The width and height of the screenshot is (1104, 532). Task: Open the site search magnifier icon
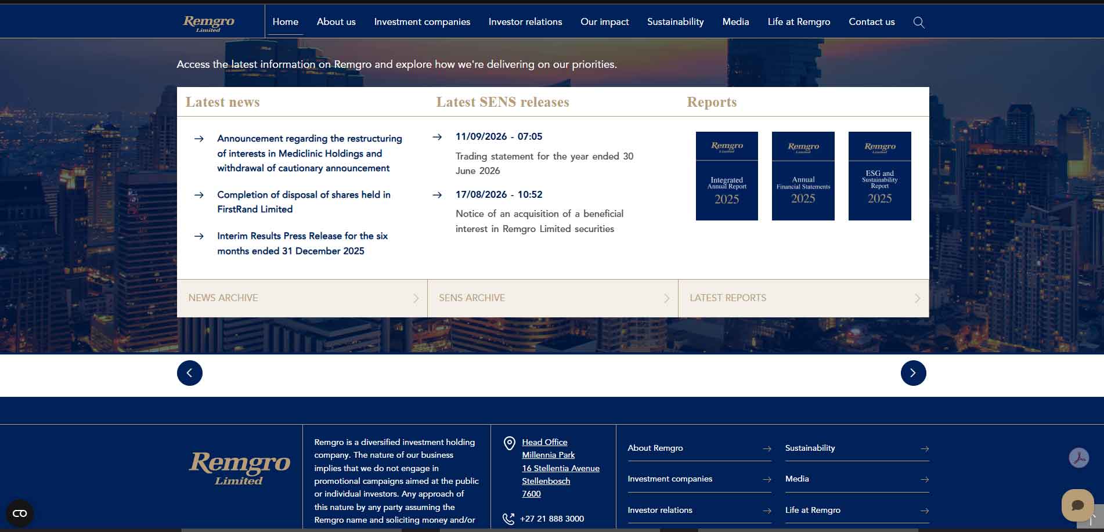coord(919,22)
